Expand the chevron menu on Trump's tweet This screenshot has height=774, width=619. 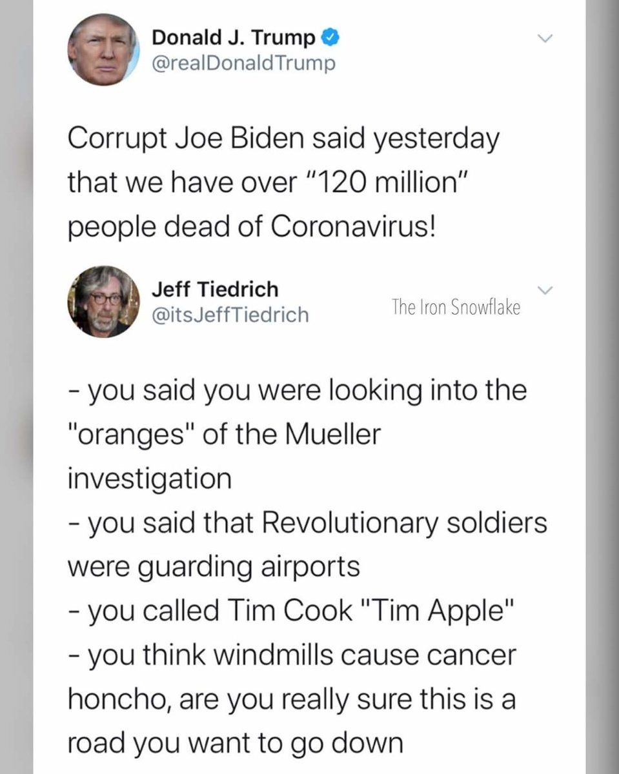pyautogui.click(x=545, y=39)
